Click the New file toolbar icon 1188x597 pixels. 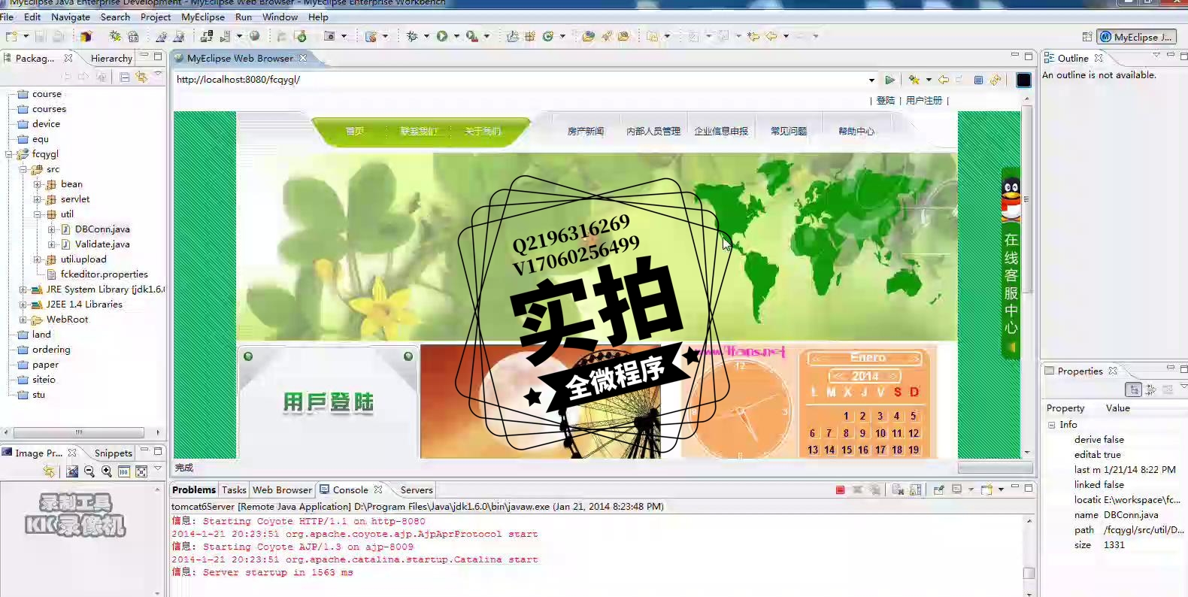click(11, 36)
